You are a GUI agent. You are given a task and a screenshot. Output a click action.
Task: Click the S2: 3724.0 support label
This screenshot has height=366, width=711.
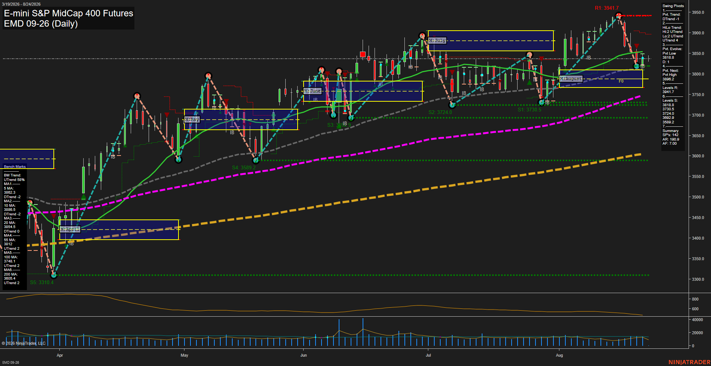click(440, 112)
